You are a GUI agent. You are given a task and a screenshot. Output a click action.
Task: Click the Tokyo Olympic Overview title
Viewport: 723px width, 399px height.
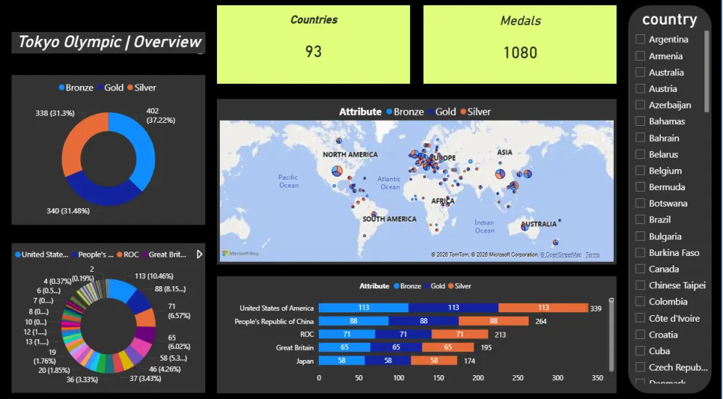pyautogui.click(x=109, y=42)
